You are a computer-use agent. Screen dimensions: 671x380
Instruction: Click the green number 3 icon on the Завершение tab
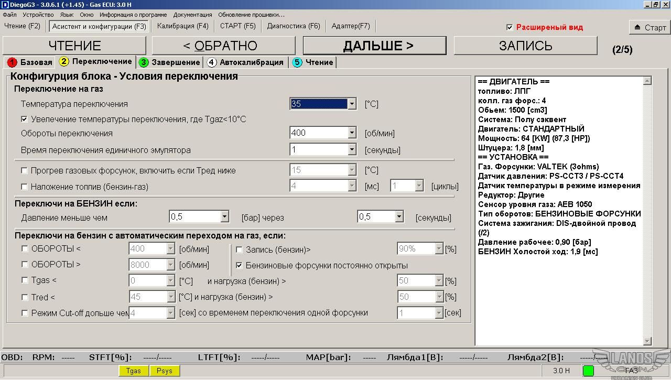pyautogui.click(x=144, y=62)
